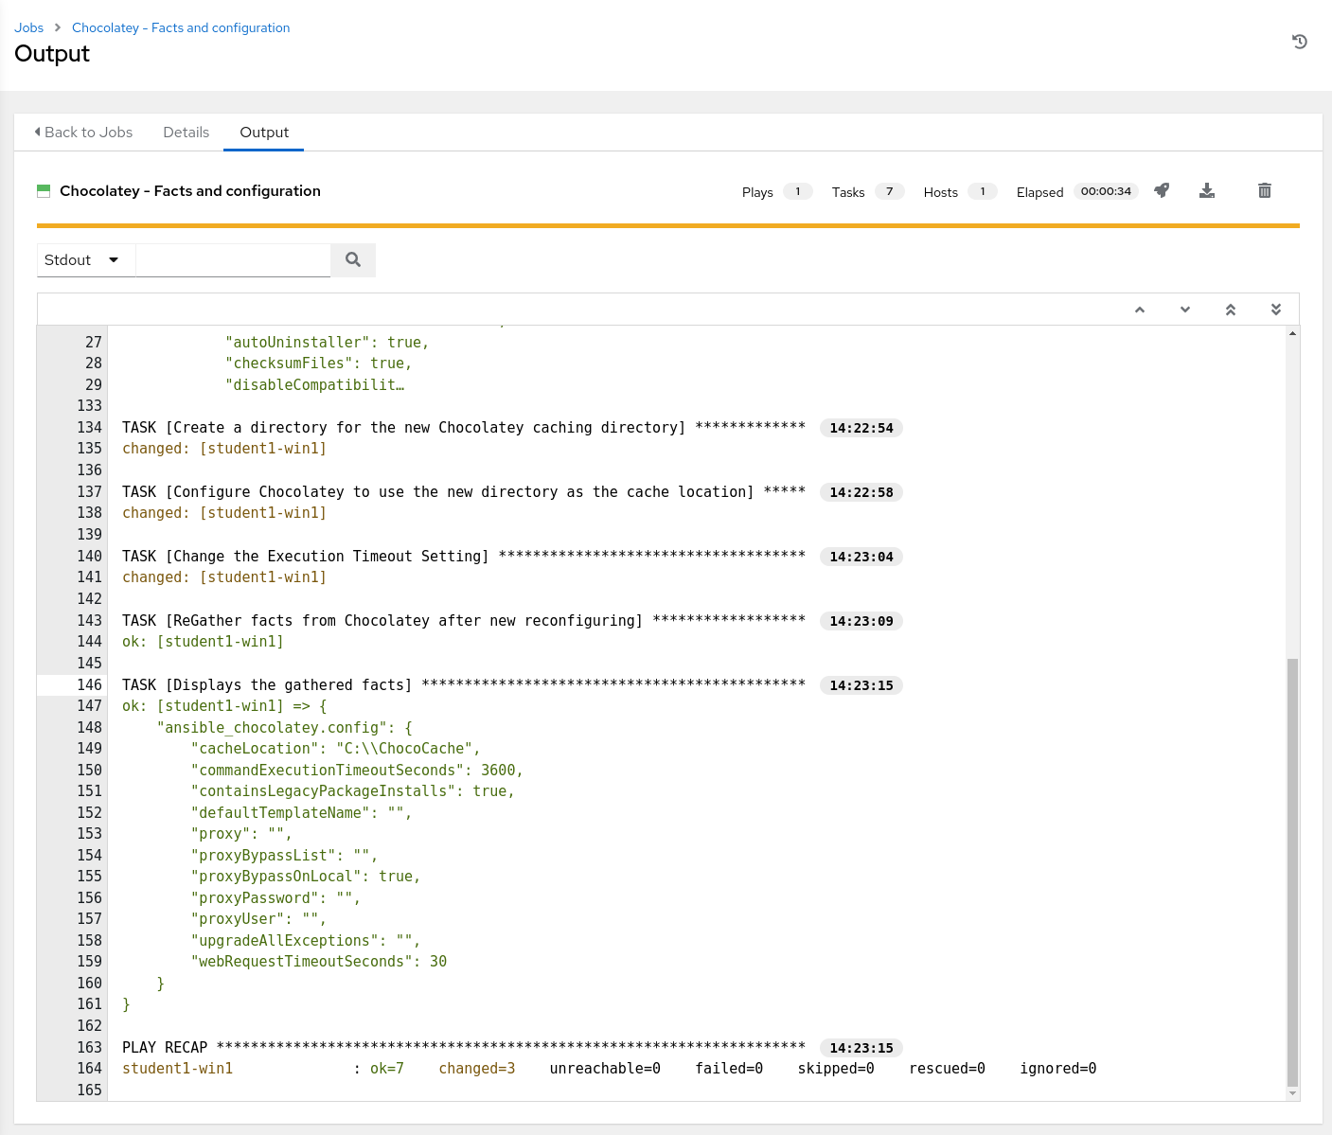Focus the output search input field

[x=233, y=259]
